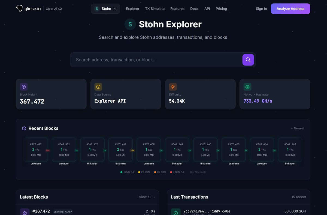Click the 54.34K difficulty value
This screenshot has width=327, height=215.
tap(177, 101)
